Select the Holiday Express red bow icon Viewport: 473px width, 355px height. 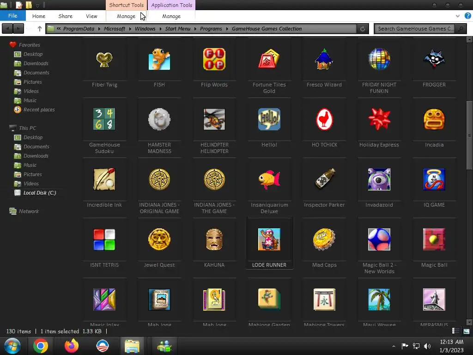379,119
